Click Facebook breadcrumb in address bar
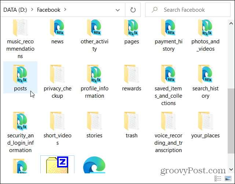 click(48, 10)
